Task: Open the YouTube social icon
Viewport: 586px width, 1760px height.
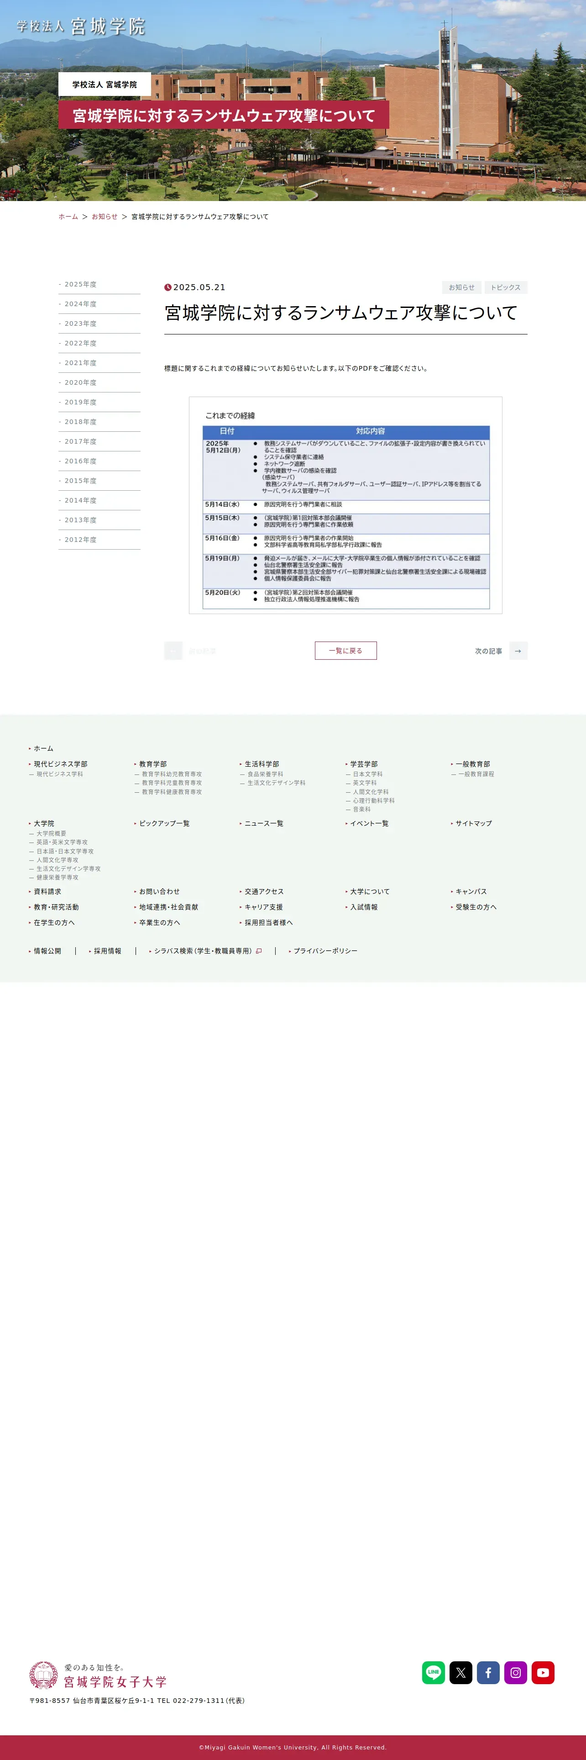Action: tap(543, 1673)
